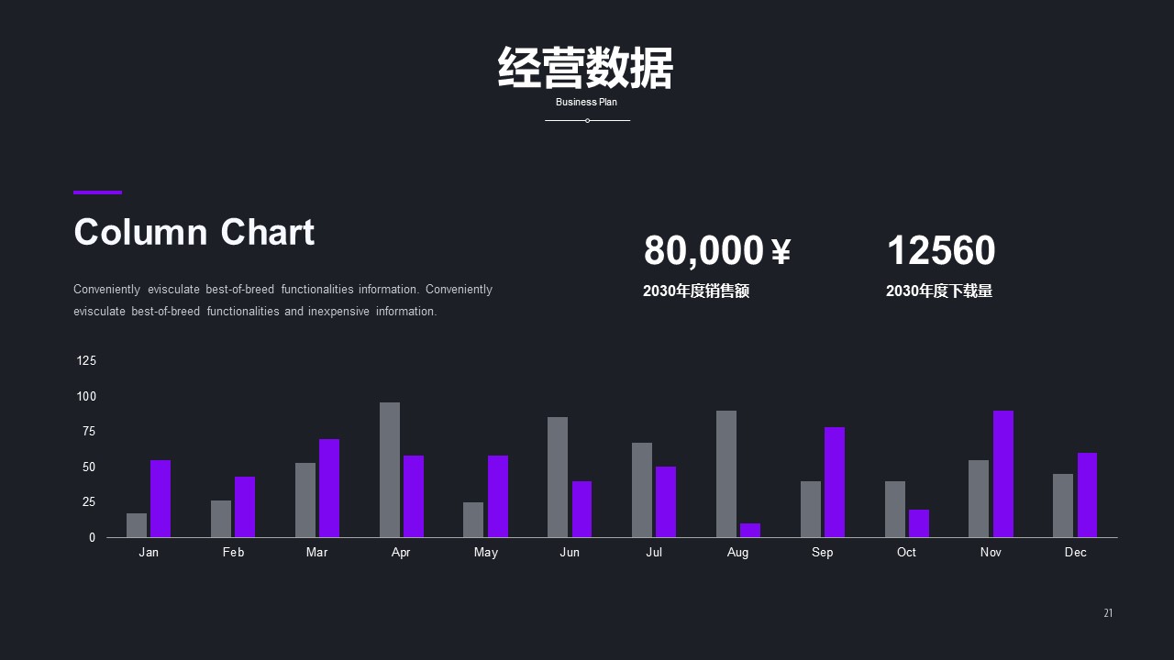Select the gray Nov bar
Screen dimensions: 1174x660
[x=979, y=499]
